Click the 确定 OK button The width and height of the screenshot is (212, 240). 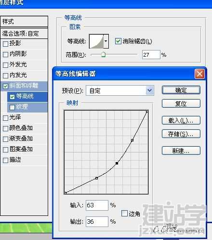coord(181,90)
